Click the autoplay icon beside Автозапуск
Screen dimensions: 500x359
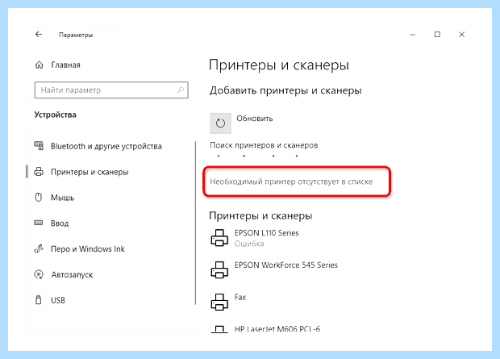coord(39,274)
